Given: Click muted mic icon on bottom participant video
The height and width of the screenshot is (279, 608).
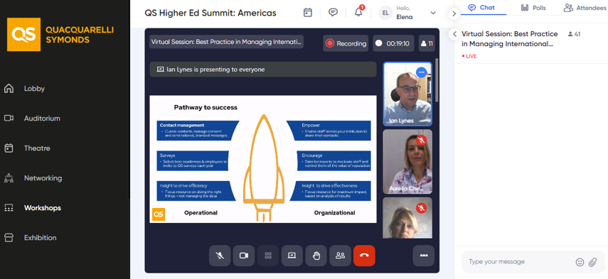Looking at the screenshot, I should pos(421,208).
